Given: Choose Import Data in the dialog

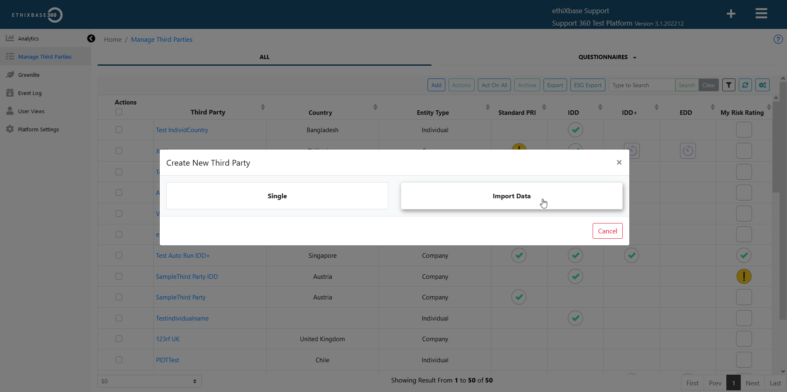Looking at the screenshot, I should (x=511, y=196).
